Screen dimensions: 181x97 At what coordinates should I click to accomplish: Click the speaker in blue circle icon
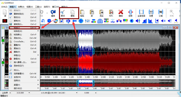(132, 21)
